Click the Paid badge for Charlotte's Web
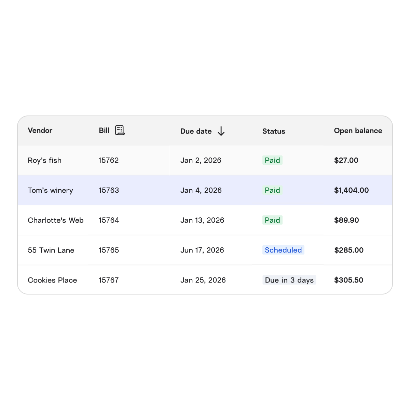The image size is (410, 410). (x=272, y=220)
